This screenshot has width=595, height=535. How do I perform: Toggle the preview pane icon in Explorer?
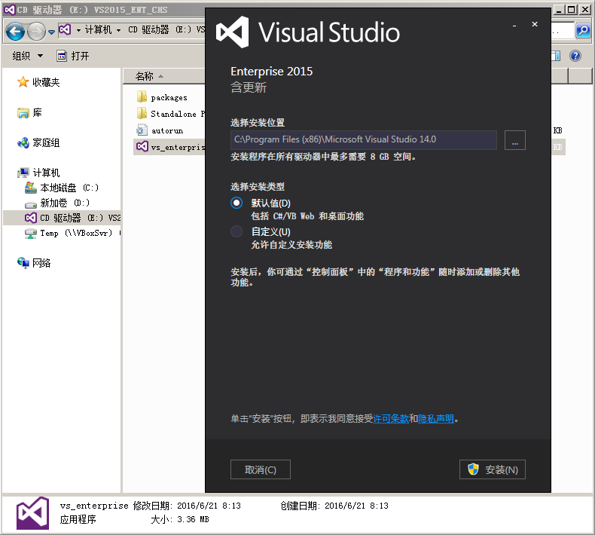556,56
